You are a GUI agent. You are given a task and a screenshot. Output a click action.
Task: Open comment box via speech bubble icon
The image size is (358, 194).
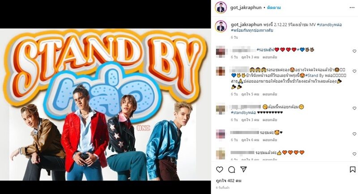(x=231, y=169)
